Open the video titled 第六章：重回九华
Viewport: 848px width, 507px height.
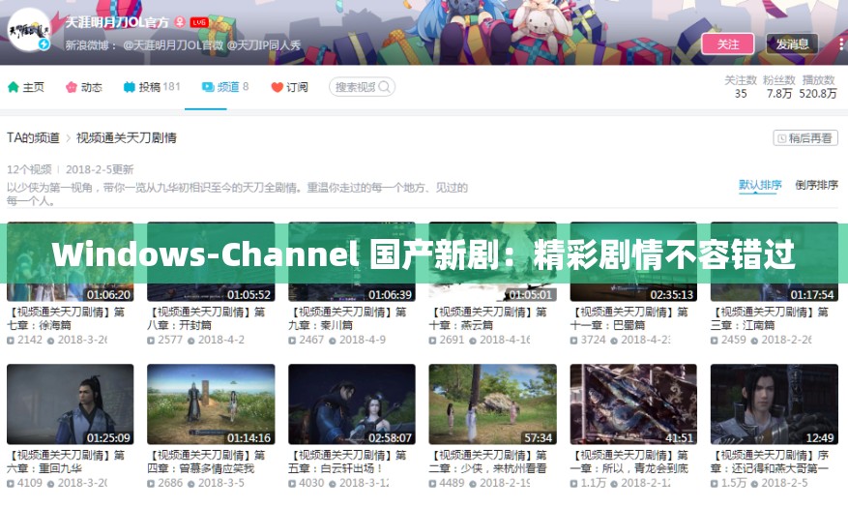[x=66, y=462]
